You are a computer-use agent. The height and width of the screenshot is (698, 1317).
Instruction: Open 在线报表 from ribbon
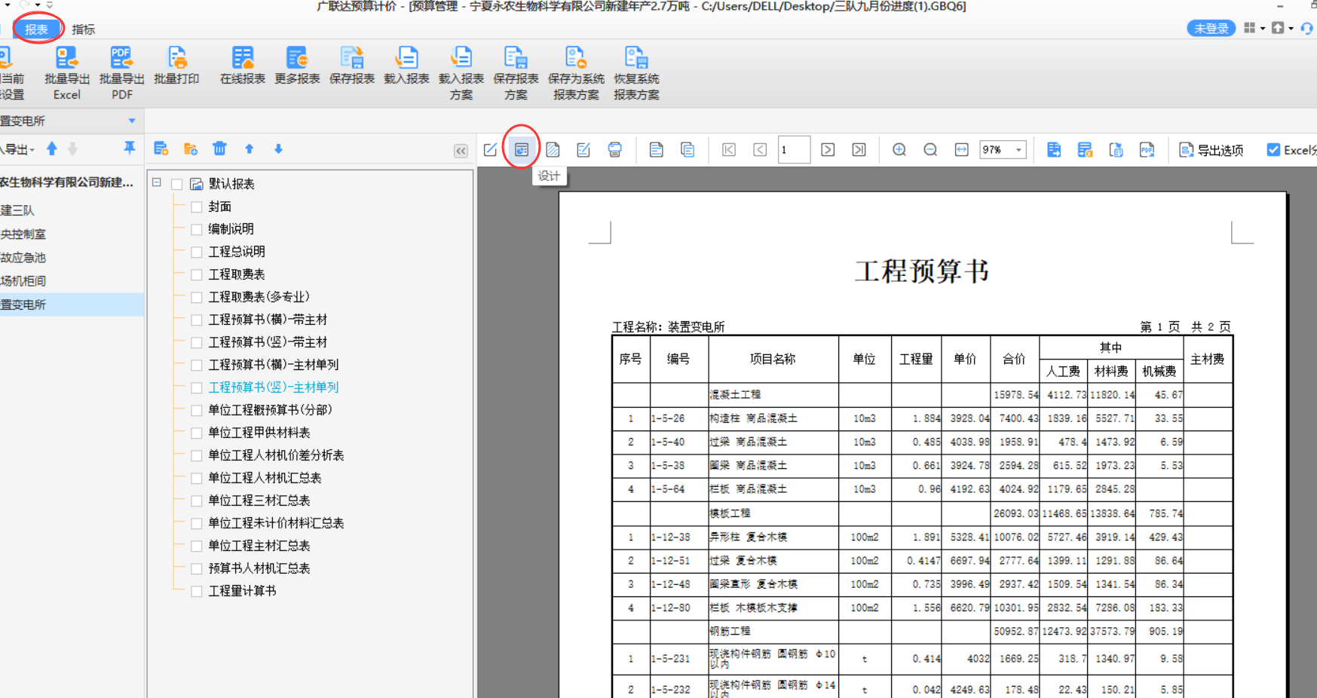(243, 66)
